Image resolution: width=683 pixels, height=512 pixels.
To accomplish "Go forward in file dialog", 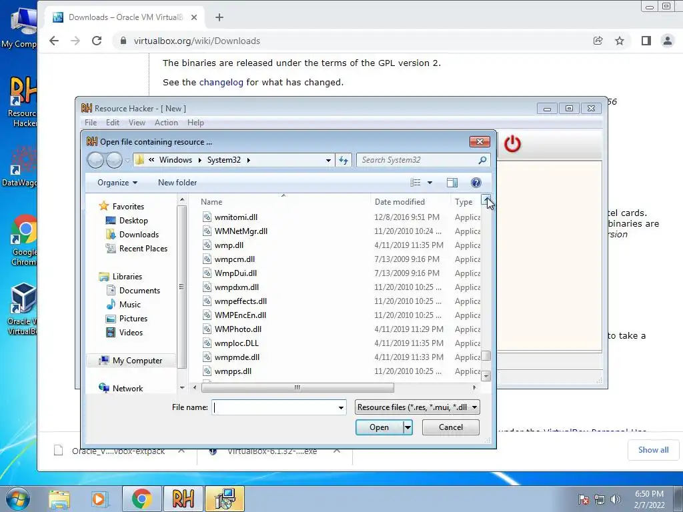I will click(x=114, y=160).
